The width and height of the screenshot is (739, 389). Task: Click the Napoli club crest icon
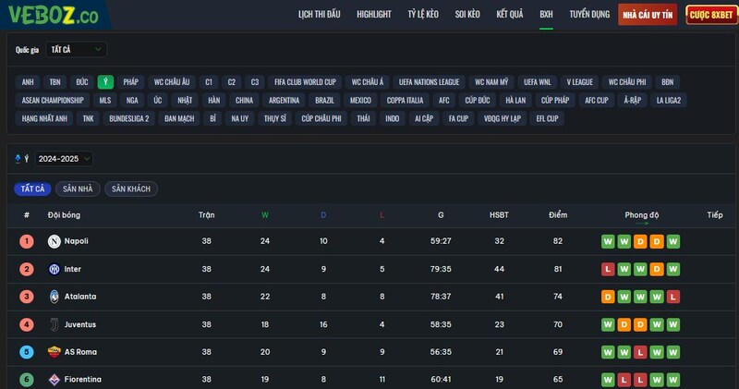[x=55, y=241]
